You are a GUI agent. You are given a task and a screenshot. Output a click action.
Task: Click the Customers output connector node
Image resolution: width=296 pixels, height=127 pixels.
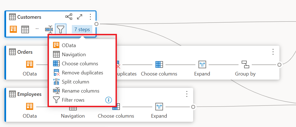96,24
